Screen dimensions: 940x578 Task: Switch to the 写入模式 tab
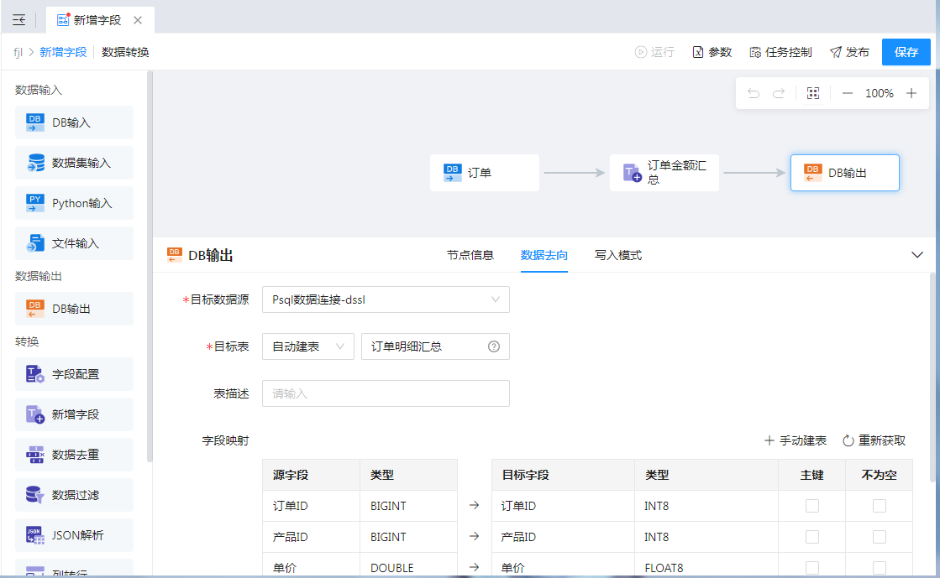point(618,255)
